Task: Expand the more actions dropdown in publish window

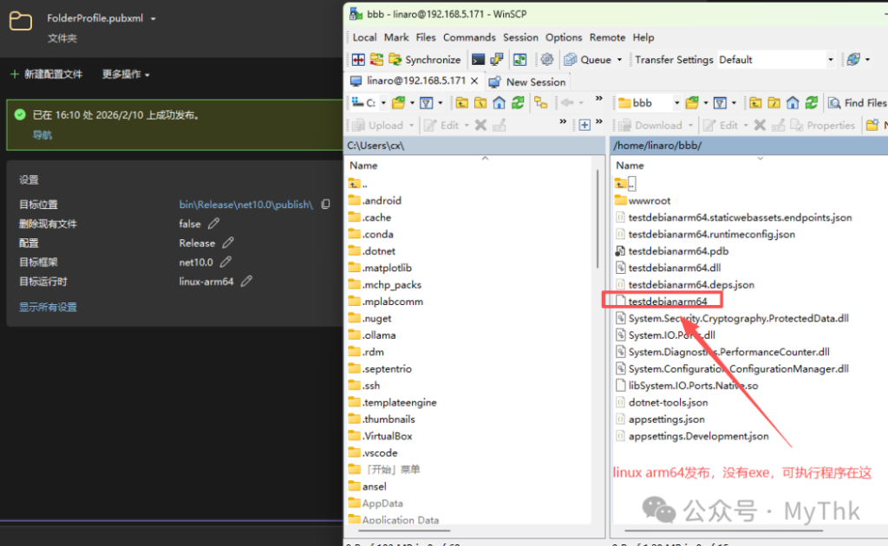Action: [125, 75]
